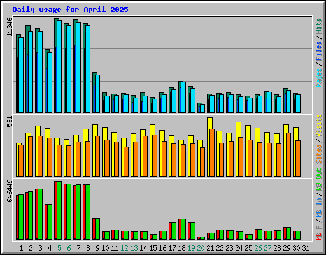Screen dimensions: 326x255
Task: Click the day 29 cyan files bar
Action: pos(288,101)
